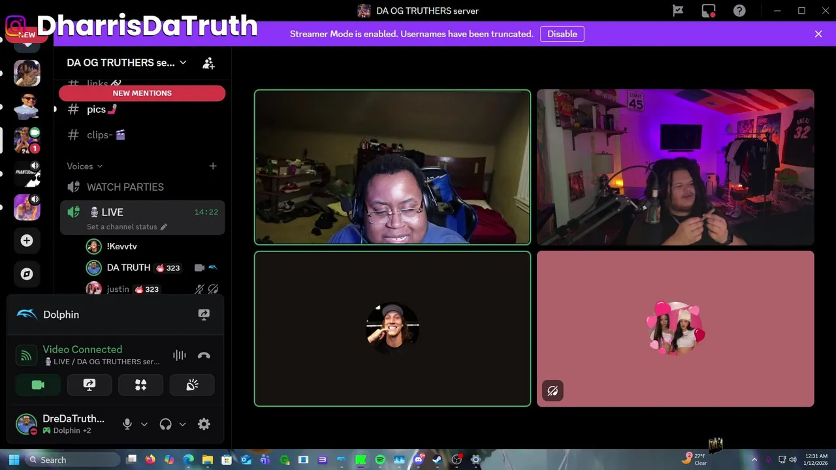Toggle the video-off icon on pink tile

pyautogui.click(x=553, y=391)
